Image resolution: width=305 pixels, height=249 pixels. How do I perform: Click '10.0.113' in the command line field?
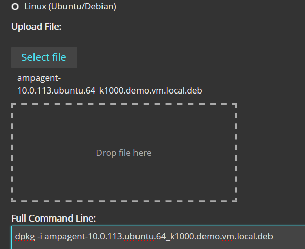coord(104,237)
